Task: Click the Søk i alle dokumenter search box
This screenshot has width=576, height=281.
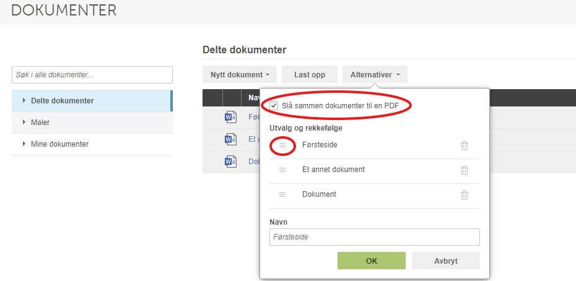Action: coord(92,75)
